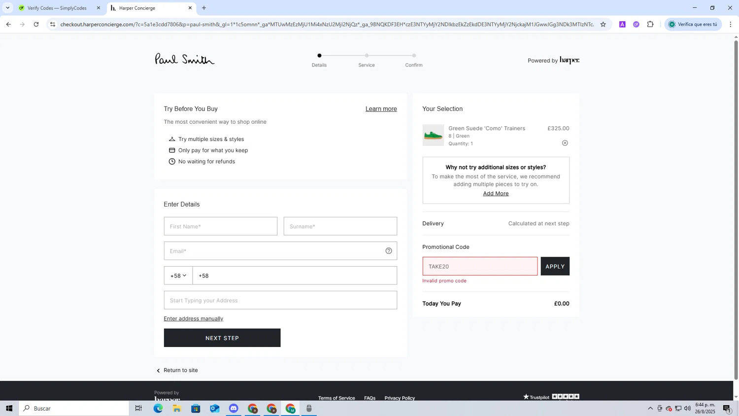Open Outlook from taskbar
This screenshot has width=739, height=416.
215,408
